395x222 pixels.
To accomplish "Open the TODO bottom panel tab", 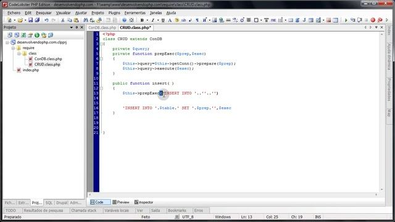I will 10,210.
